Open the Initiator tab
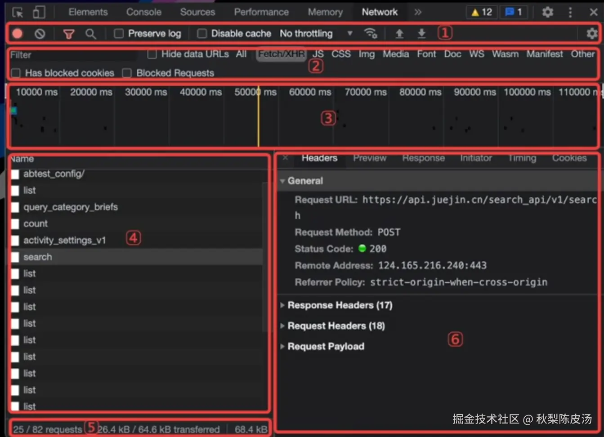 coord(476,158)
